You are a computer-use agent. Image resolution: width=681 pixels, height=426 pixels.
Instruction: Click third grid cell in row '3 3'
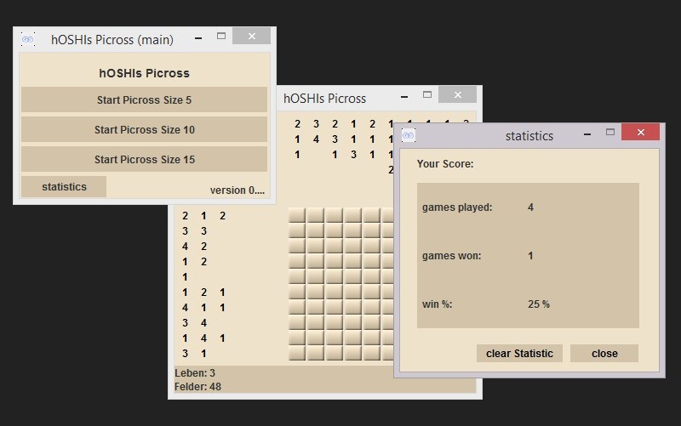[335, 231]
